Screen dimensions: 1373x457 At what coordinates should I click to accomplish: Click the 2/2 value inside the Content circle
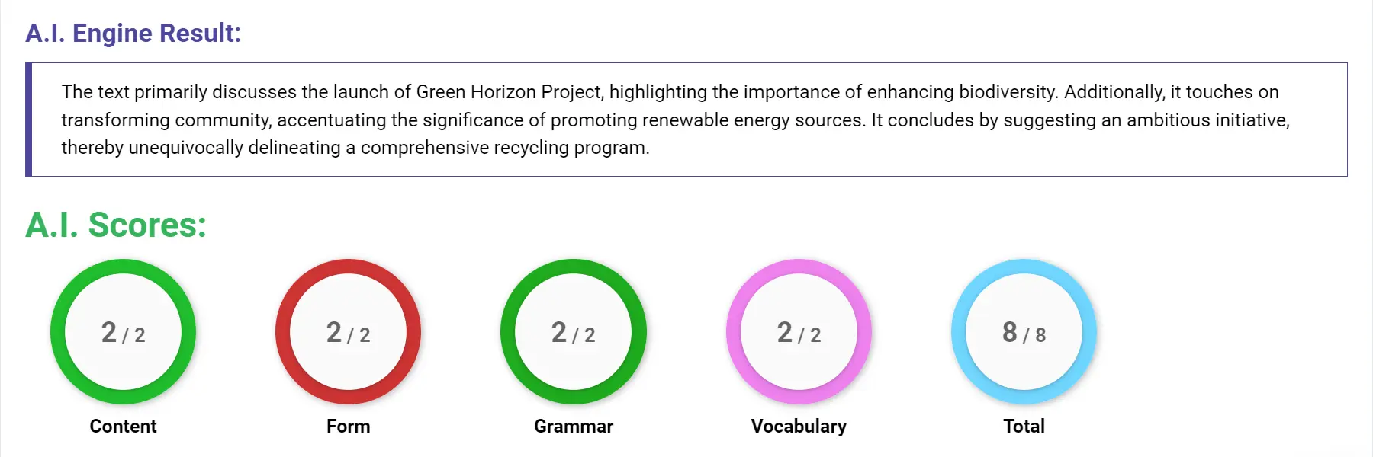point(123,333)
